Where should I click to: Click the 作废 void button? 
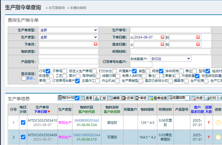197,98
